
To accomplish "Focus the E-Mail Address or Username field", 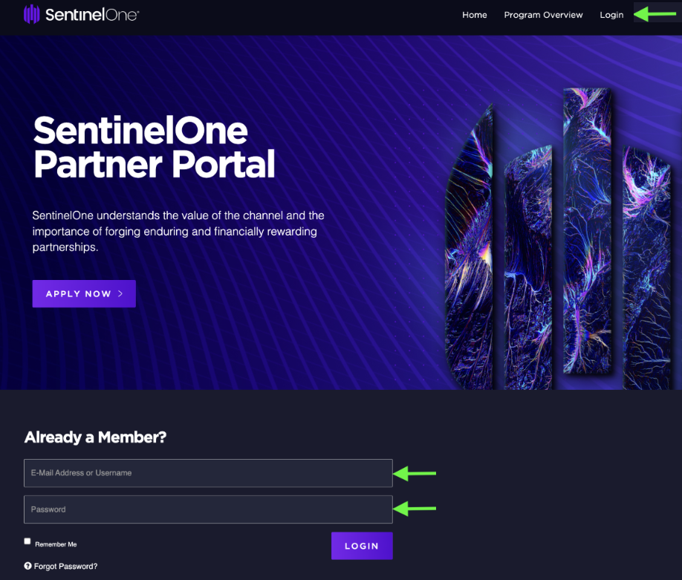I will pos(208,473).
